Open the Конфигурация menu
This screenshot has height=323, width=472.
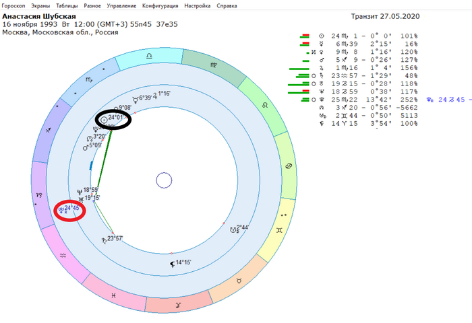point(160,5)
